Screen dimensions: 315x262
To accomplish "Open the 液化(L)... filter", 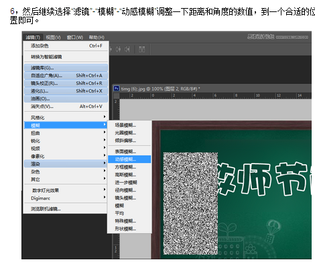I will pyautogui.click(x=66, y=91).
